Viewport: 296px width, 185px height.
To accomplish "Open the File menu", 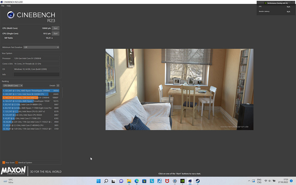I will click(3, 6).
